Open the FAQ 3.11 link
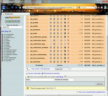 [x=53, y=88]
